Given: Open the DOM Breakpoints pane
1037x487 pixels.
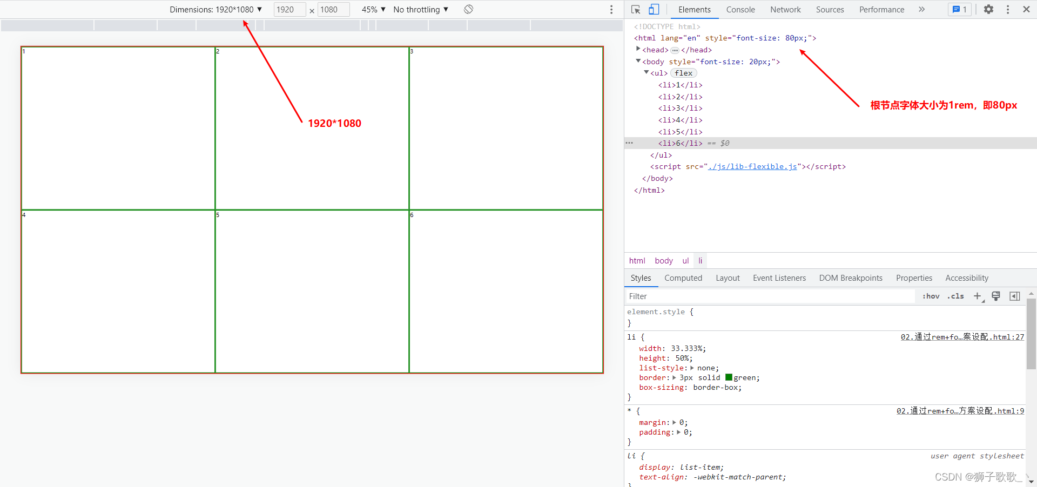Looking at the screenshot, I should (851, 278).
